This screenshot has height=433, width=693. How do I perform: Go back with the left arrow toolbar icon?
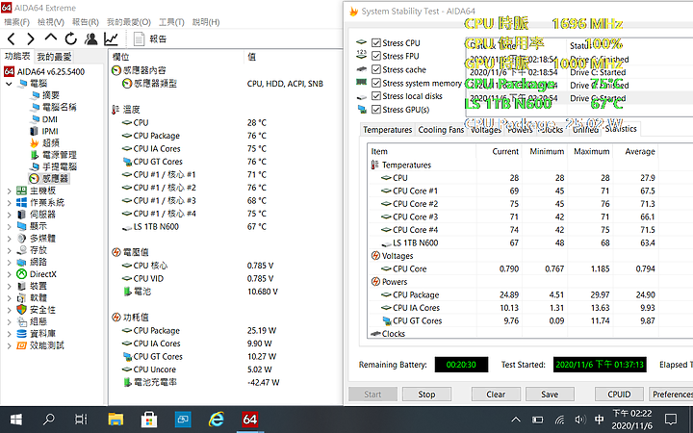click(x=12, y=38)
